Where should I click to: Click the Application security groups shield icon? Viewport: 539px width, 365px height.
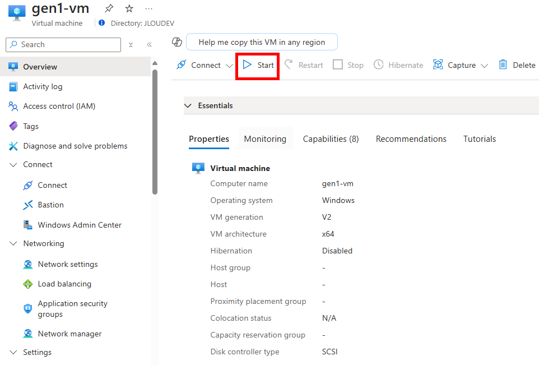pos(28,308)
